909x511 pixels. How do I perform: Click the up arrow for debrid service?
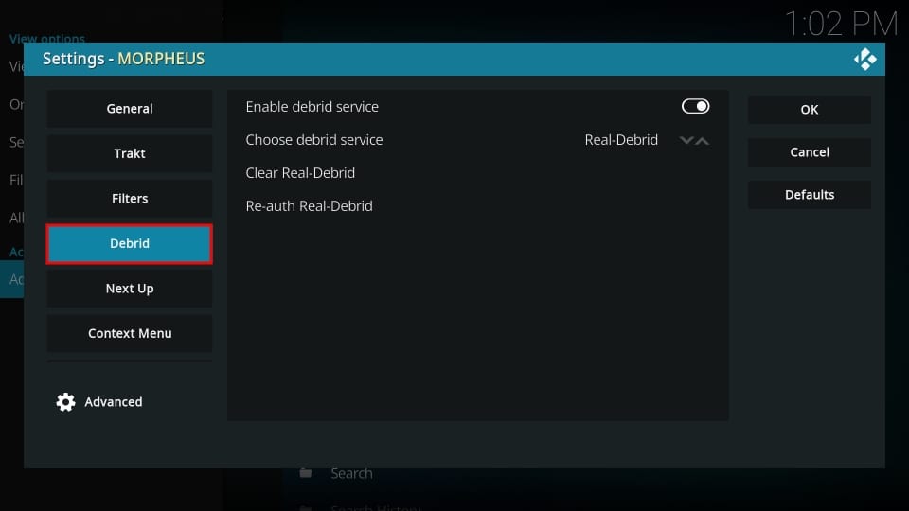(703, 140)
